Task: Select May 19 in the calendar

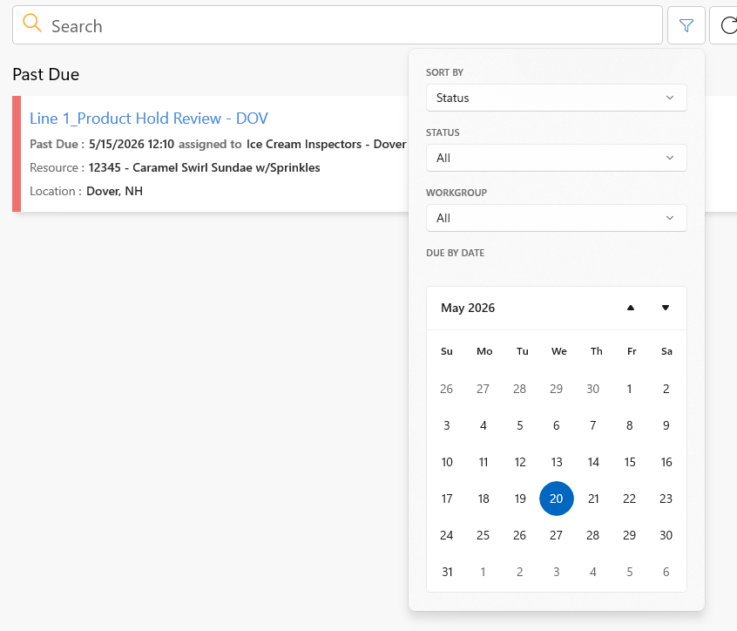Action: (x=520, y=499)
